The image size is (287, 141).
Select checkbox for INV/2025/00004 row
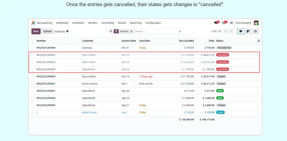[x=33, y=77]
